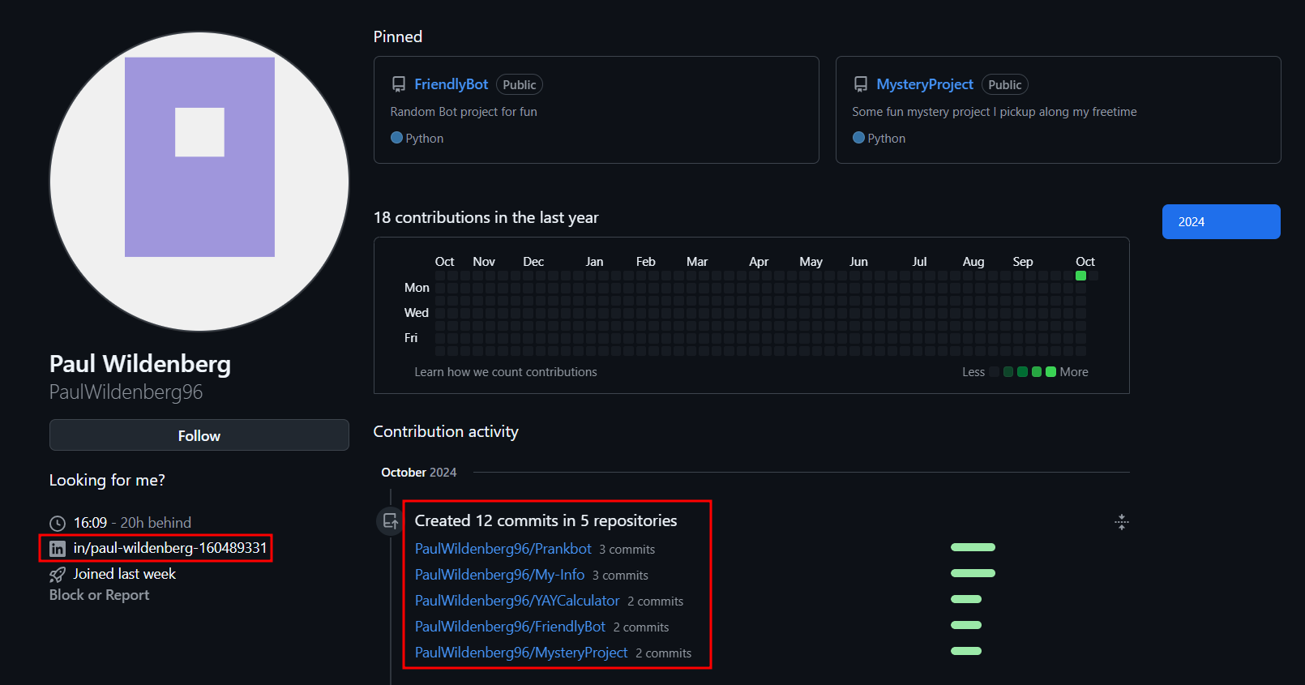The width and height of the screenshot is (1305, 685).
Task: Click the FriendlyBot repository icon
Action: (x=399, y=84)
